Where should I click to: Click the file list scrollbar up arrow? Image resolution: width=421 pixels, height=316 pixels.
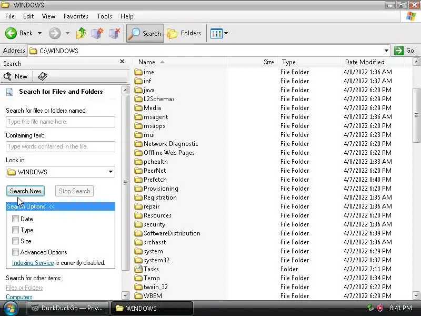416,62
